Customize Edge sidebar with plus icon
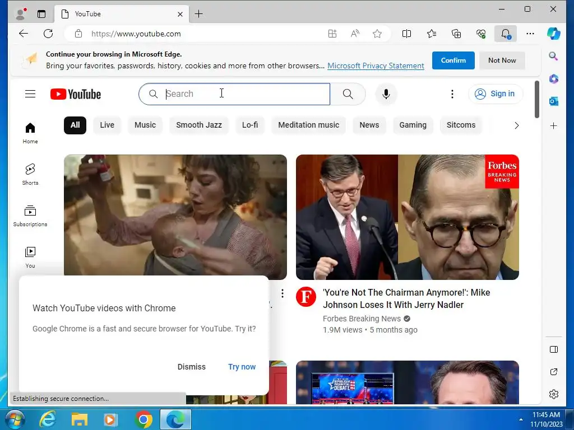The height and width of the screenshot is (430, 574). click(x=553, y=126)
